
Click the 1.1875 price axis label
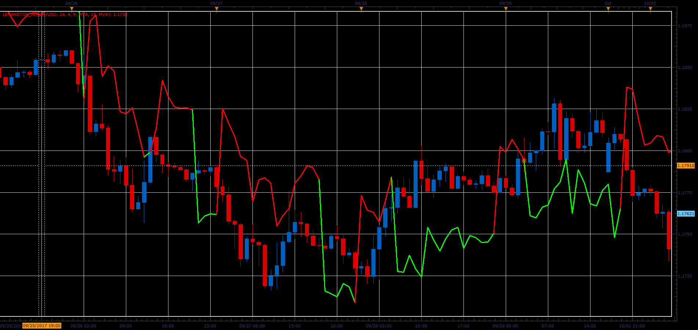pyautogui.click(x=685, y=26)
